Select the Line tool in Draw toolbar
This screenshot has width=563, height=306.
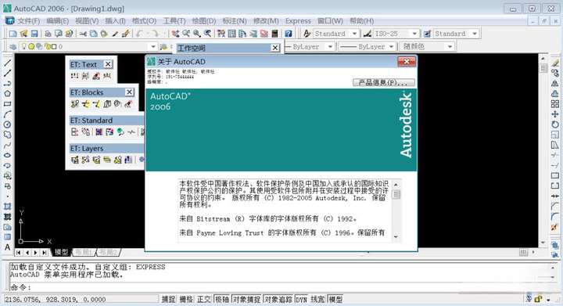pos(7,63)
